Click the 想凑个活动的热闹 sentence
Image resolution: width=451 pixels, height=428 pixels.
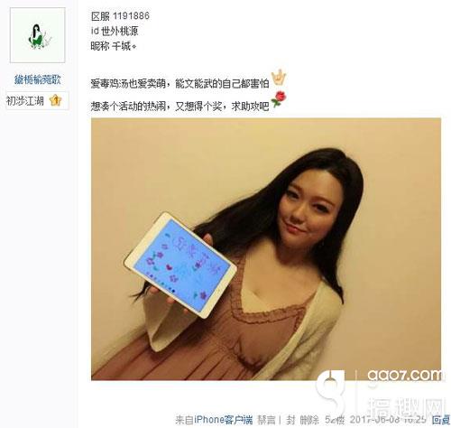point(179,106)
